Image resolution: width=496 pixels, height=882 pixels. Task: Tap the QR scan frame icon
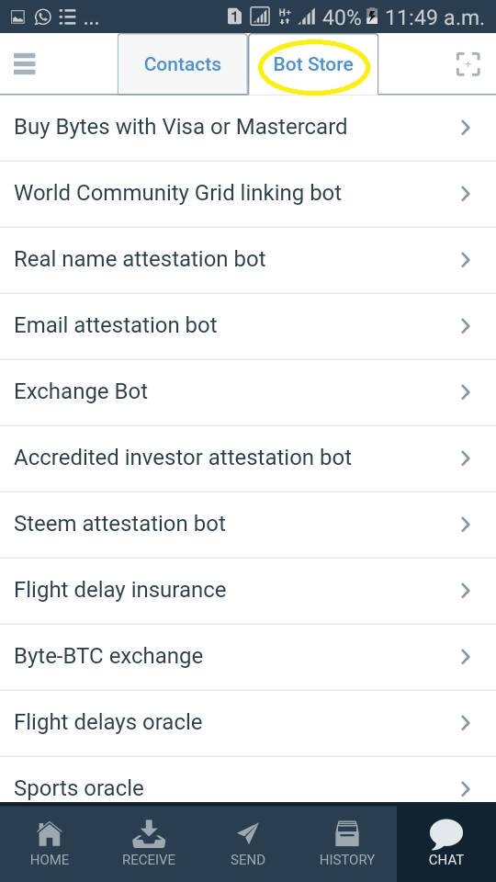coord(468,64)
